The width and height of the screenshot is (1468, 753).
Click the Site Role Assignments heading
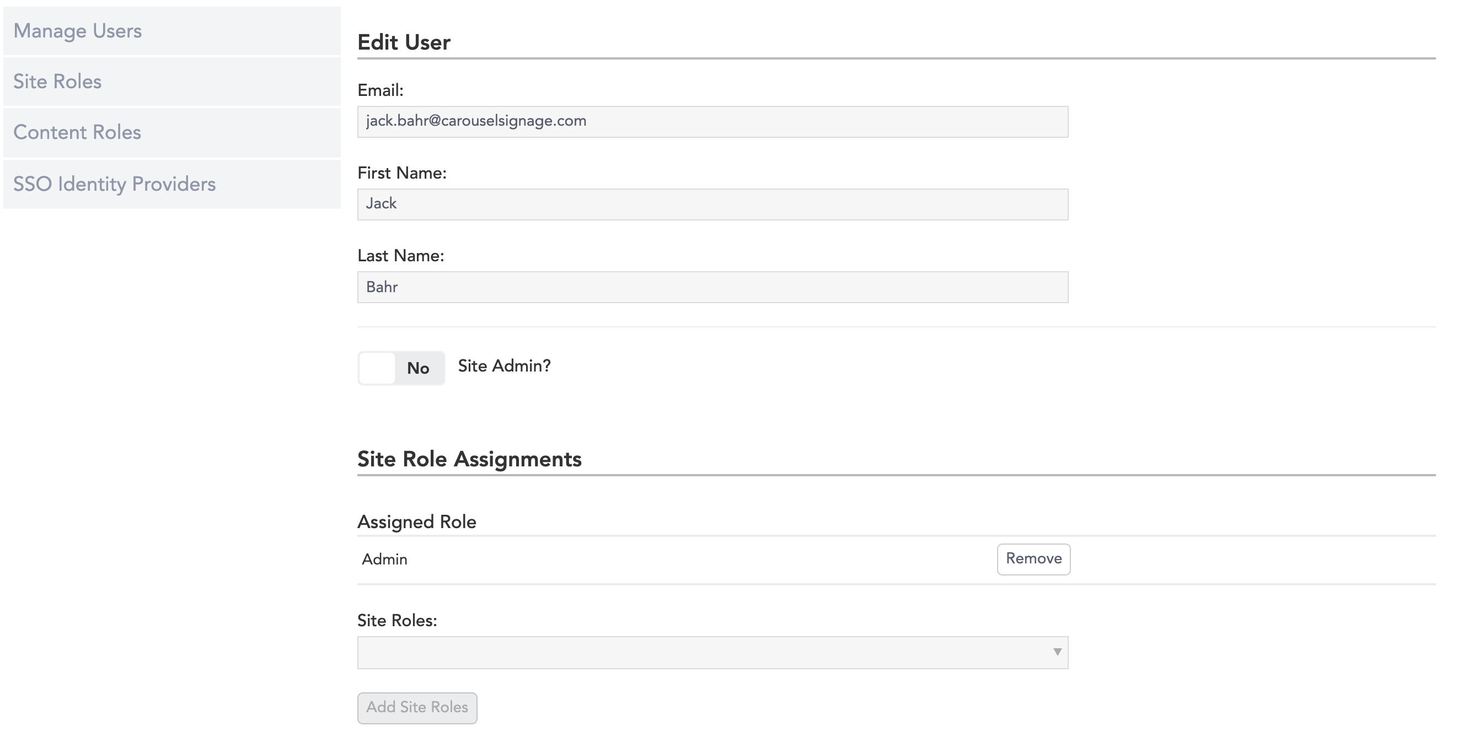[469, 459]
